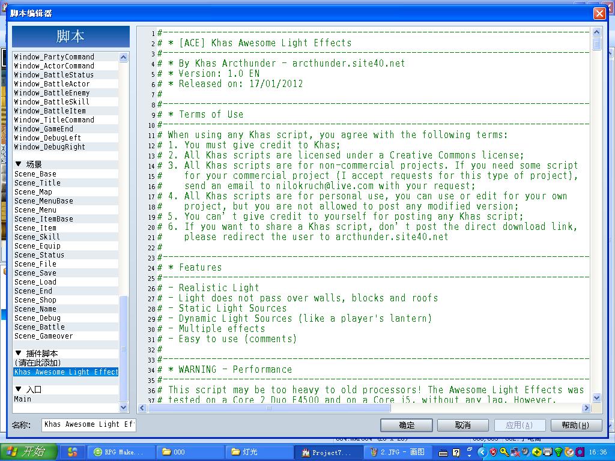
Task: Click the script list scroll-down arrow
Action: tap(124, 408)
